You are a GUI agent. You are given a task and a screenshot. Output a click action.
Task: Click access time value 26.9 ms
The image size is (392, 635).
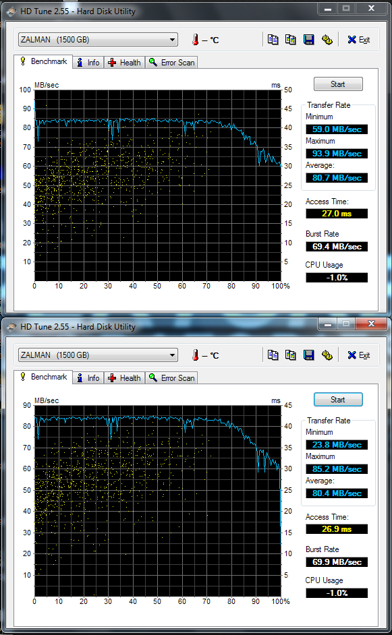tap(337, 529)
